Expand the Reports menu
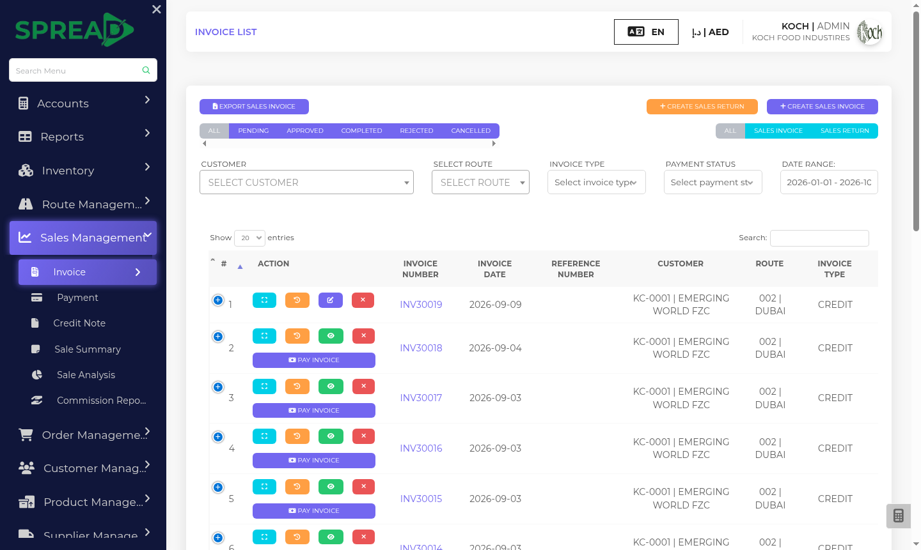The height and width of the screenshot is (550, 921). [83, 136]
